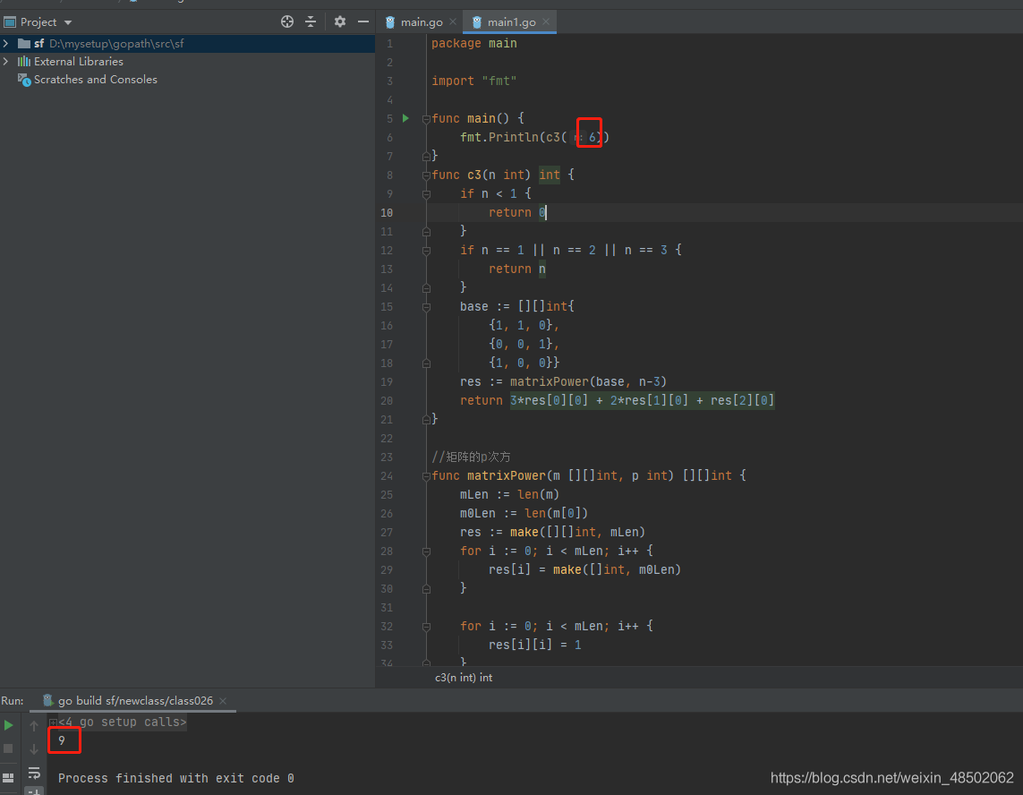Click External Libraries bar icon

(24, 62)
